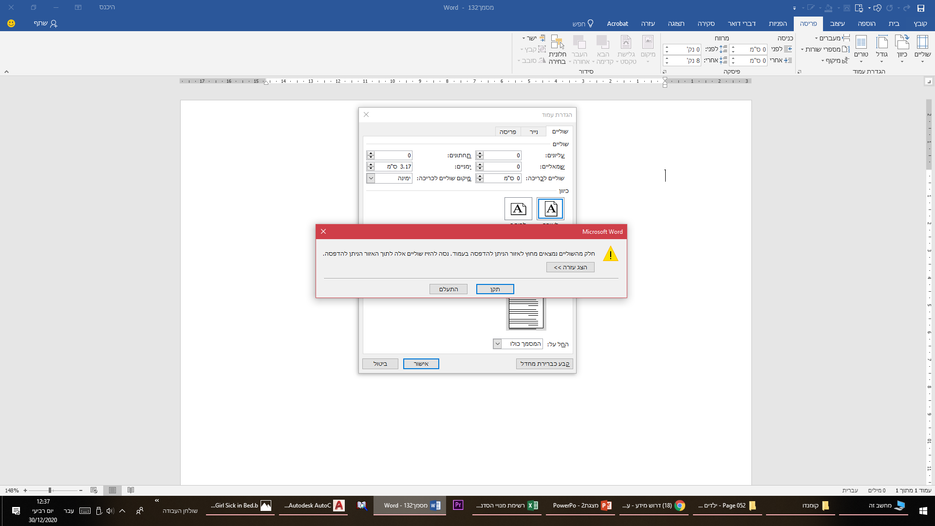
Task: Switch to Web Layout view in status bar
Action: 94,490
